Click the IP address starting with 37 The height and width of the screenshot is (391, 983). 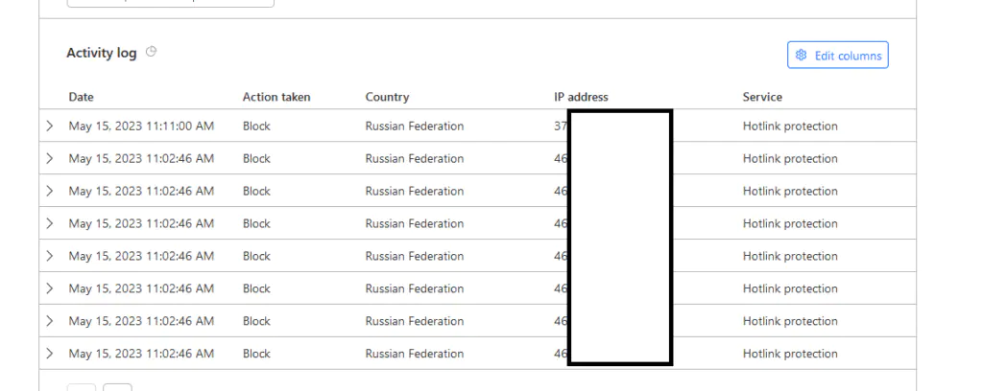pyautogui.click(x=561, y=126)
